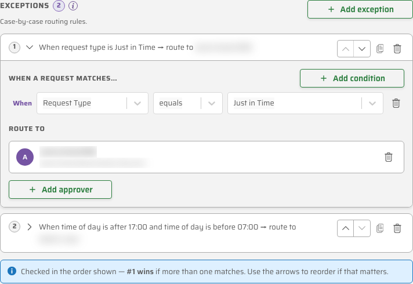
Task: Expand exception 2 time of day rule
Action: pos(30,227)
